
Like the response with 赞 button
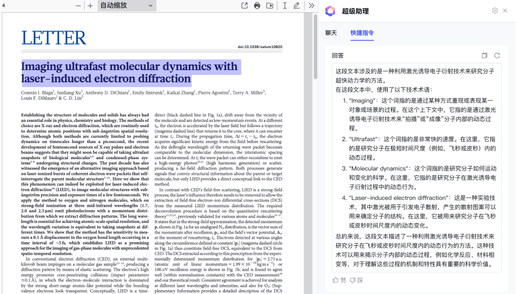point(339,280)
